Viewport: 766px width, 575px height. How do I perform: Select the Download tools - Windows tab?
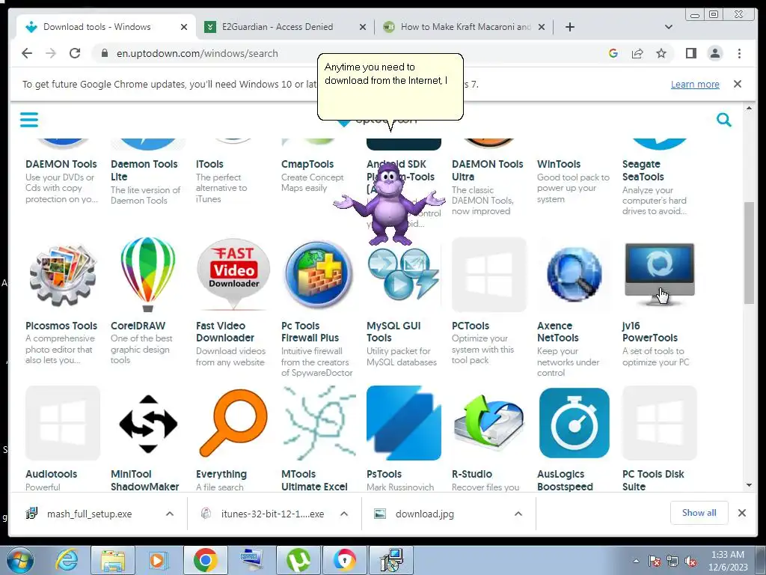[105, 27]
